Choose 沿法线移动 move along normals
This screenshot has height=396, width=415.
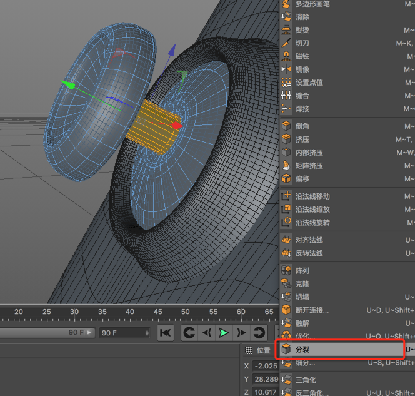click(x=347, y=196)
